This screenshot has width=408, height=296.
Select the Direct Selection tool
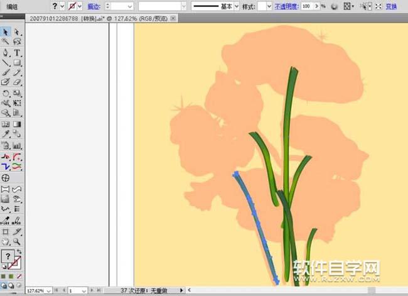pos(17,32)
